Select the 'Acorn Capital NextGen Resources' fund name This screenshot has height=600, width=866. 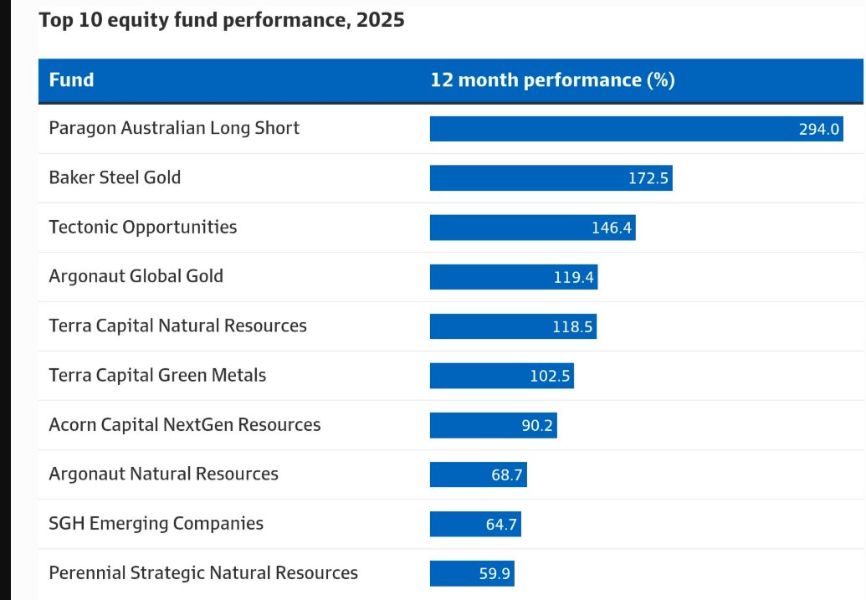click(x=185, y=425)
